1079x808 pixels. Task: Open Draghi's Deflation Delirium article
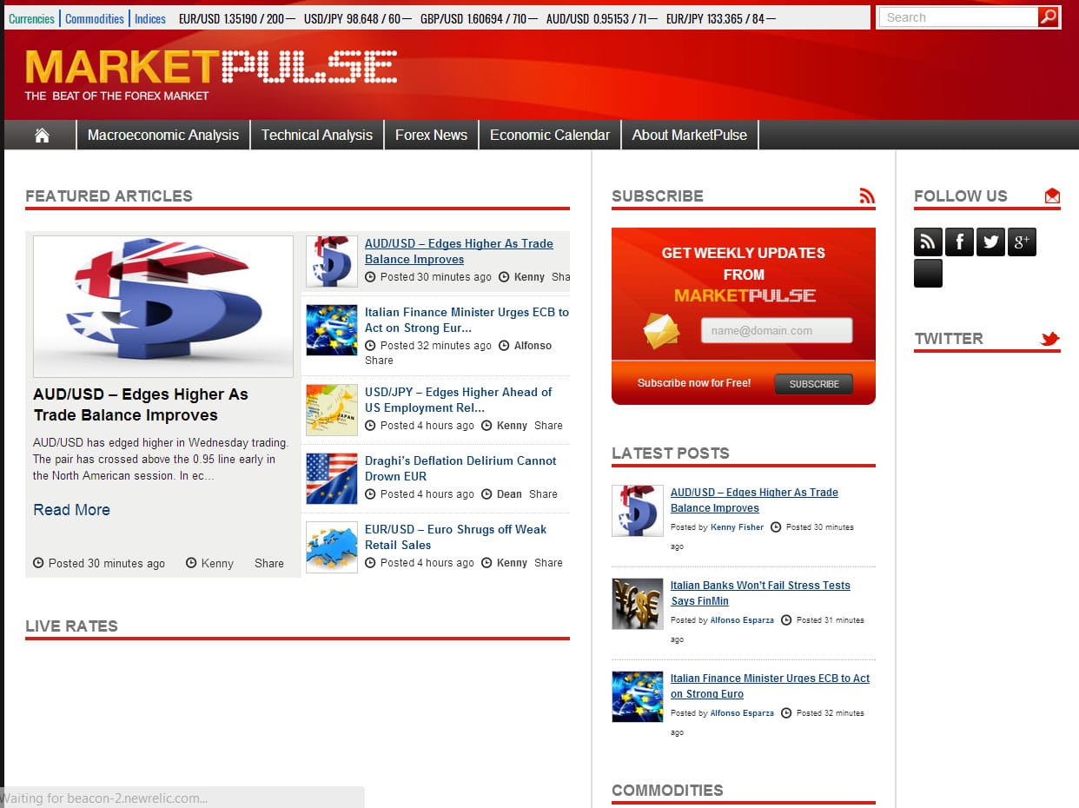pos(460,468)
